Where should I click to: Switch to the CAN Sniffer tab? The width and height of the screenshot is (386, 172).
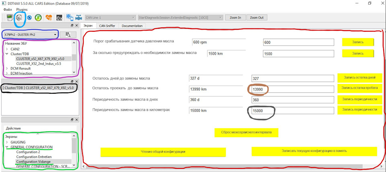(107, 26)
